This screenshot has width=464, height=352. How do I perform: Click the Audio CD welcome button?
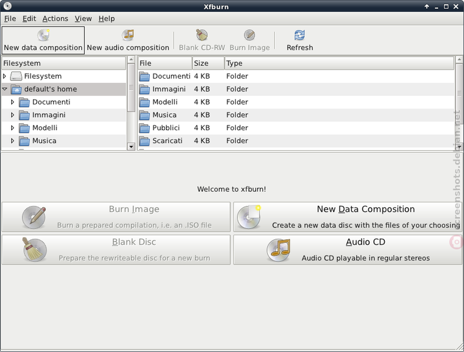click(x=347, y=250)
